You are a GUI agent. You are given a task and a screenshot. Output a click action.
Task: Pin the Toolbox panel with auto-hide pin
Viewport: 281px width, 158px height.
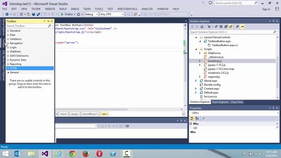point(48,21)
